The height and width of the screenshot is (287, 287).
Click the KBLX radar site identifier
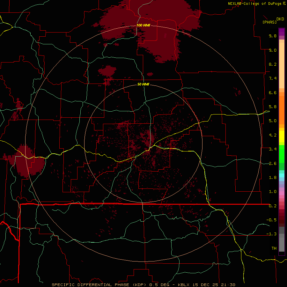pos(184,285)
